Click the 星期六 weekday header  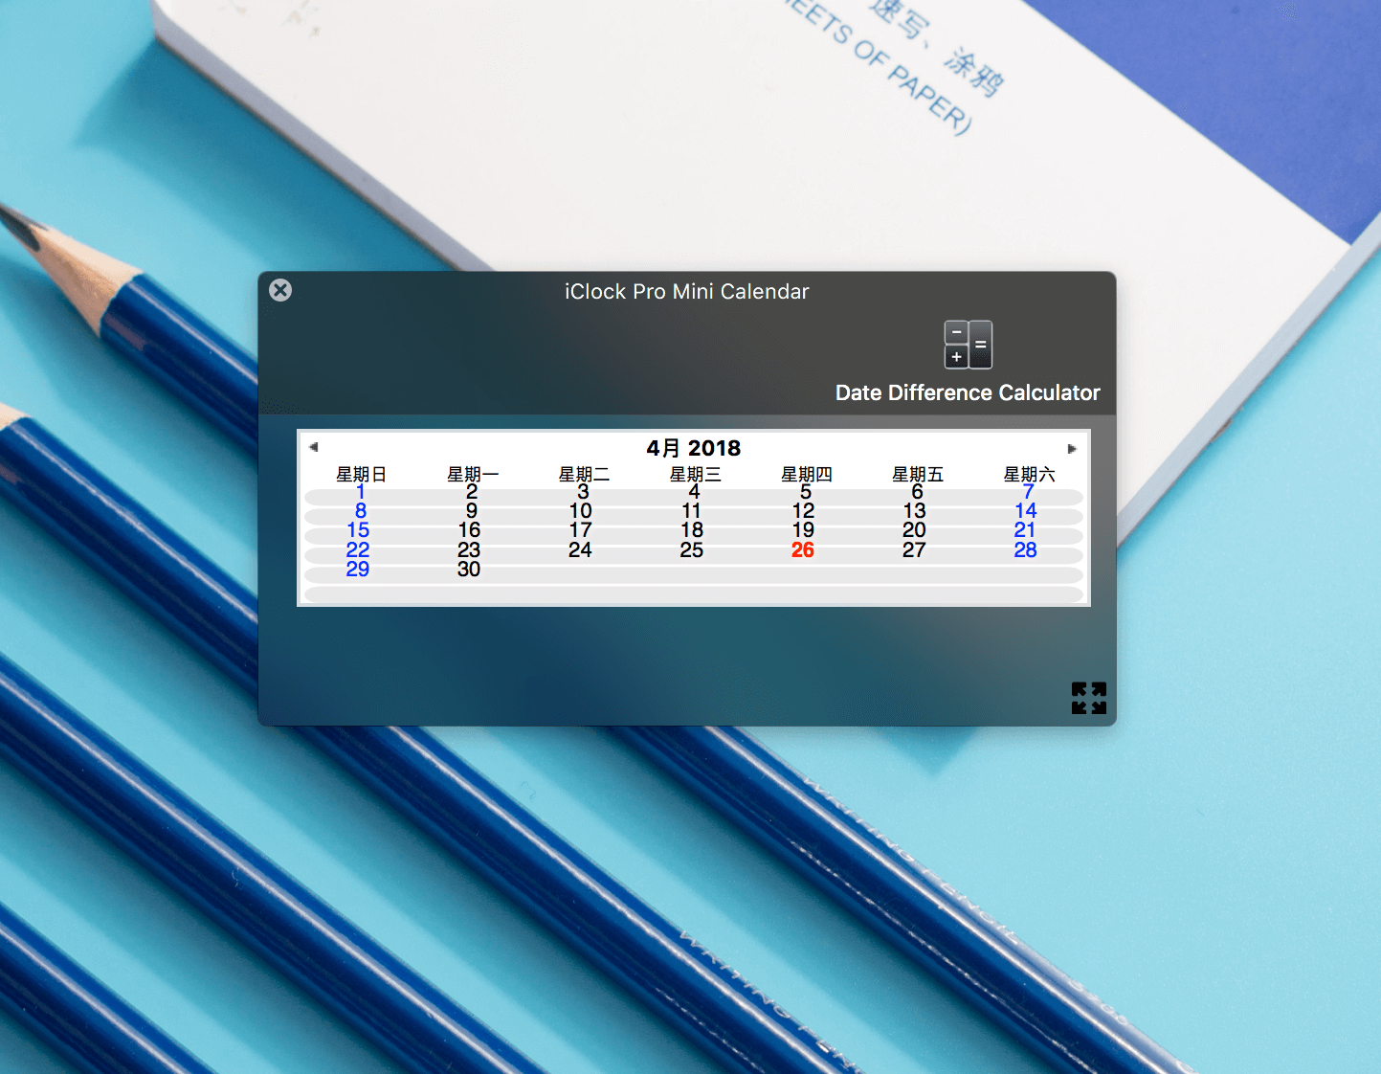[x=1029, y=474]
